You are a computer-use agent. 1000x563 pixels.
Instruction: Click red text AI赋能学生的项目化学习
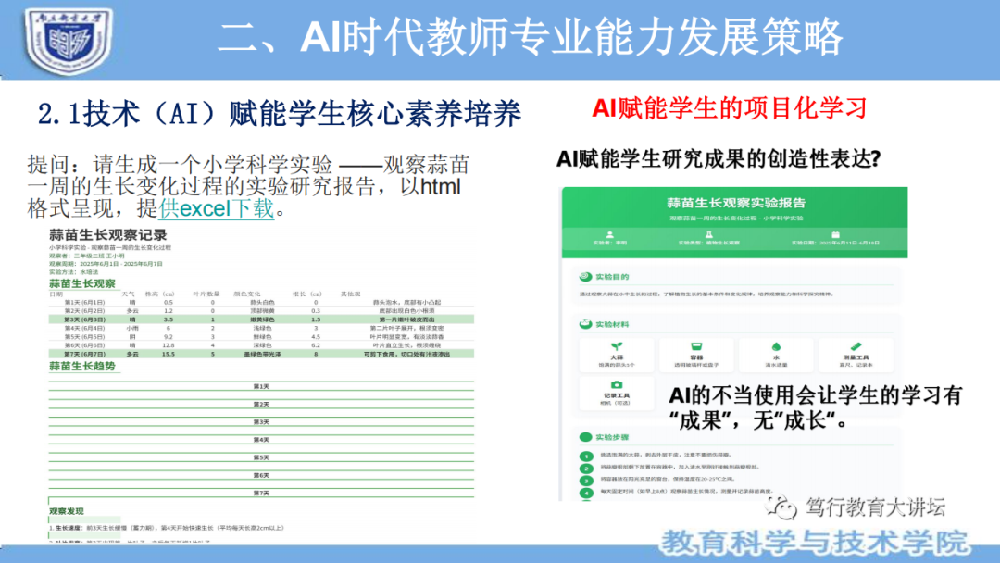coord(730,107)
